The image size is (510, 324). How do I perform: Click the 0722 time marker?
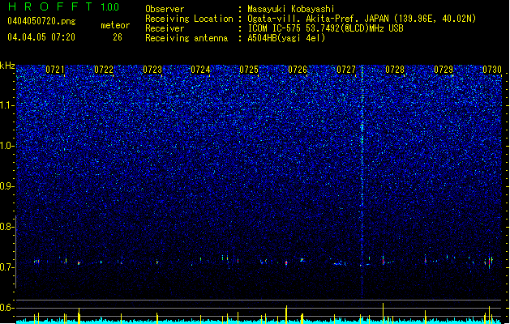(x=104, y=69)
